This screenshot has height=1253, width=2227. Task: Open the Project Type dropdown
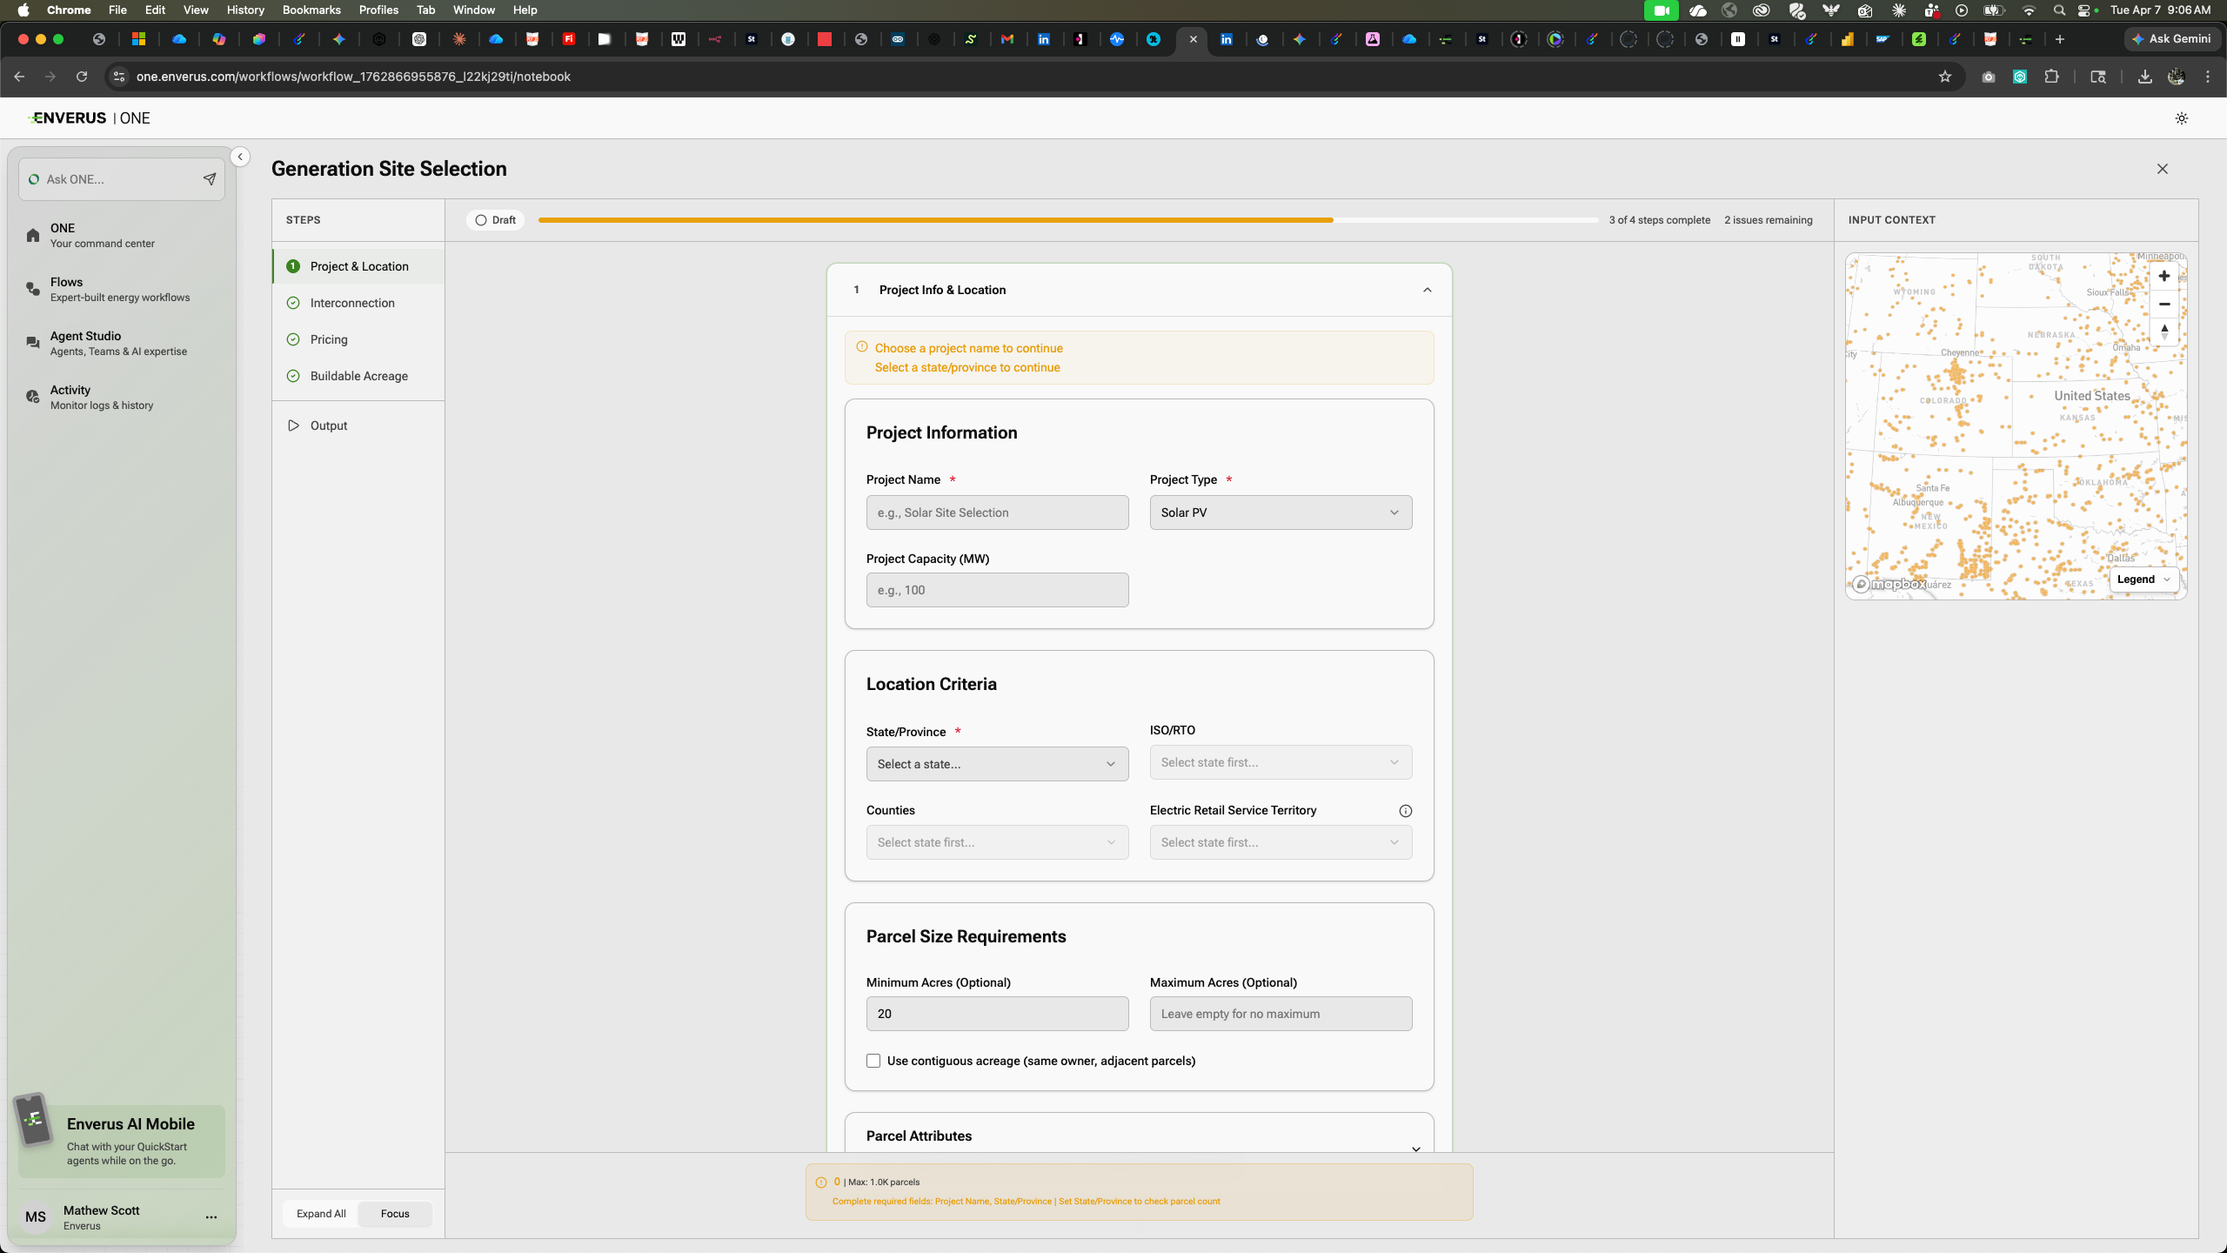tap(1281, 513)
